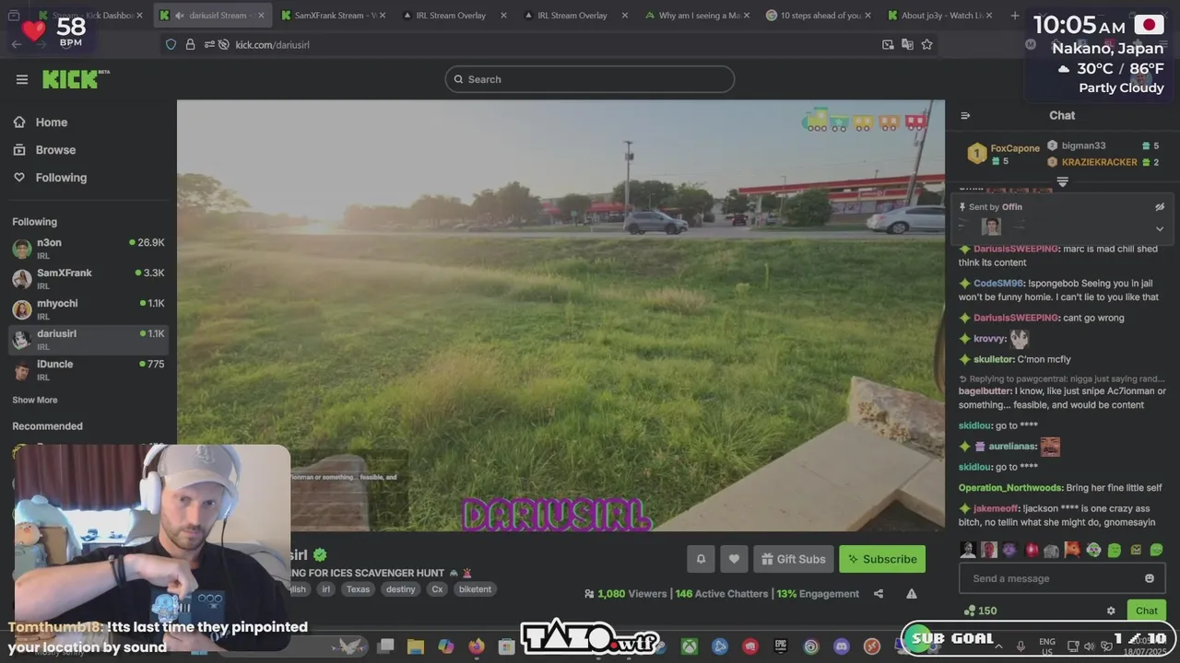The image size is (1180, 663).
Task: Click the 150 channel points icon
Action: [x=968, y=611]
